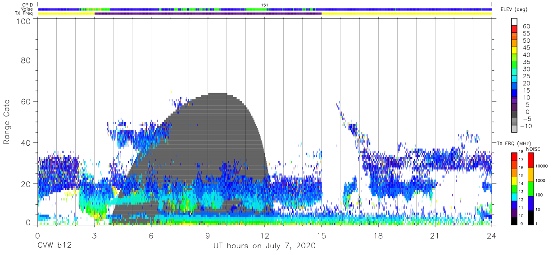This screenshot has width=553, height=255.
Task: Click the '20' tick on the Range Gate axis
Action: pos(26,183)
